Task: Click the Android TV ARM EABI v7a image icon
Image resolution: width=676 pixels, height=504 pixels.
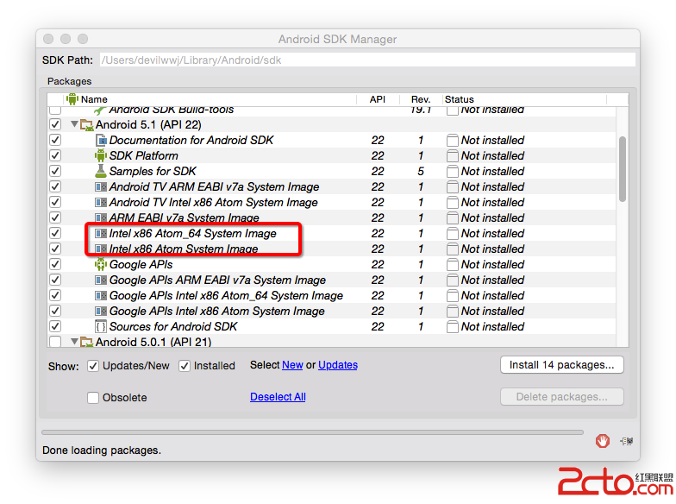Action: pos(101,186)
